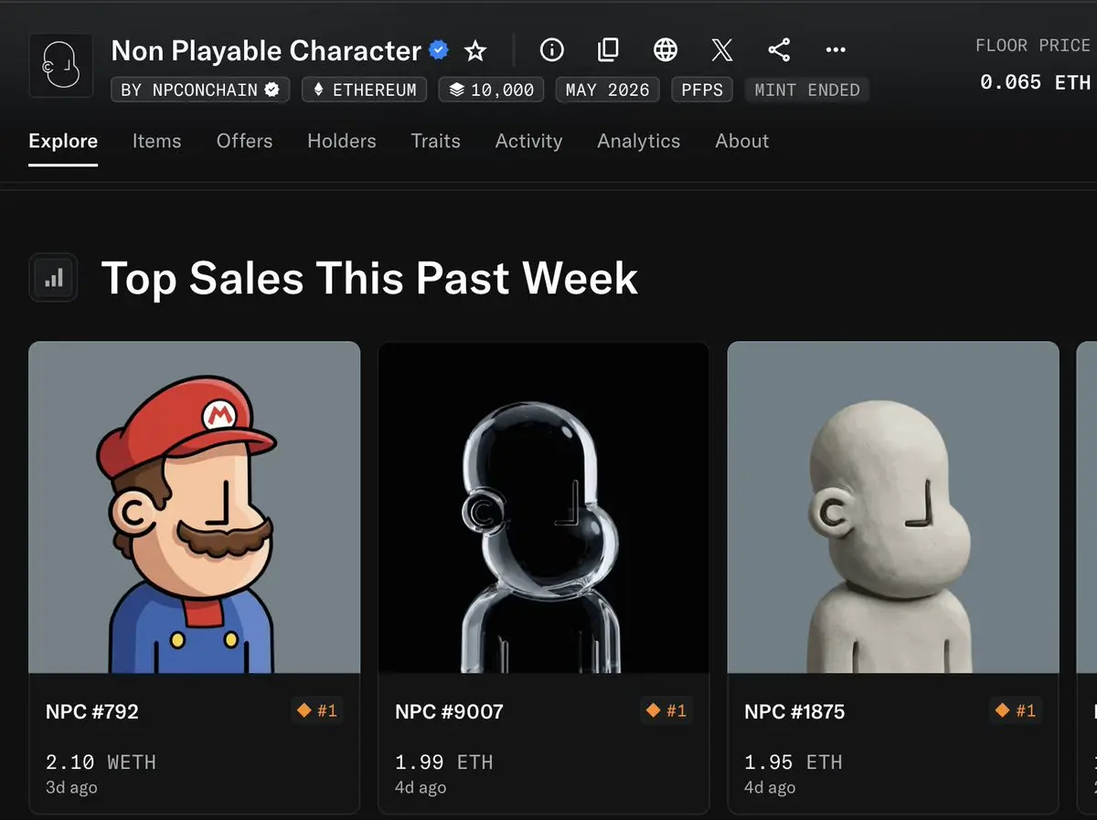Click the NPC #9007 title

pos(449,711)
